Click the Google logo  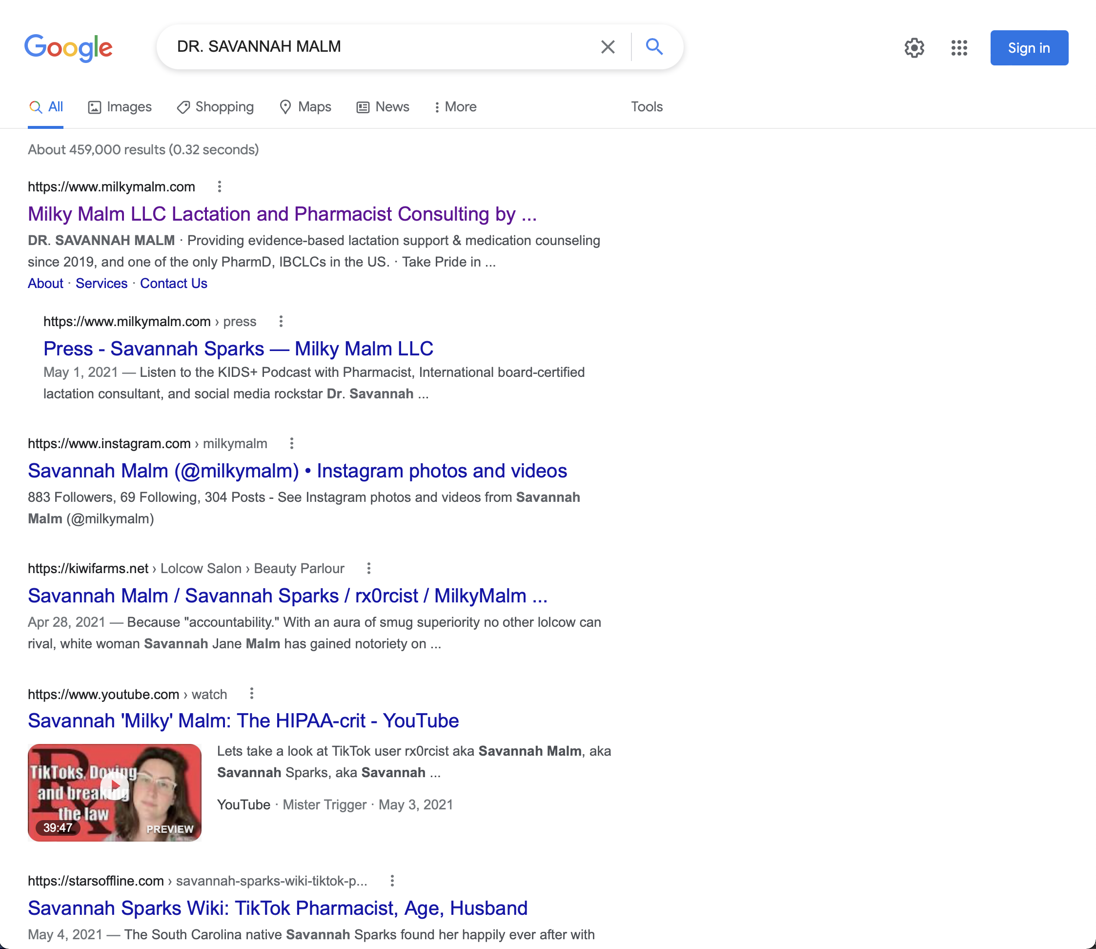[68, 48]
